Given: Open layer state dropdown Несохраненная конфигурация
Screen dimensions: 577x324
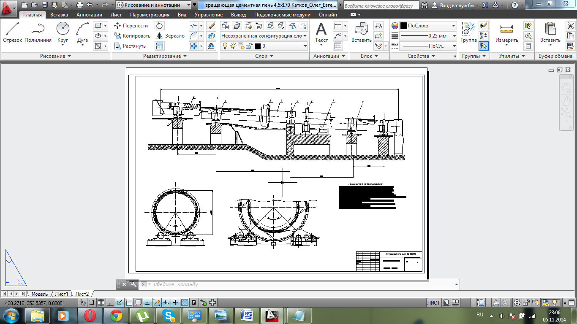Looking at the screenshot, I should point(264,36).
